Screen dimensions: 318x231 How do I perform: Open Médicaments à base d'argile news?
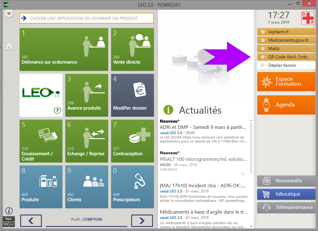204,212
